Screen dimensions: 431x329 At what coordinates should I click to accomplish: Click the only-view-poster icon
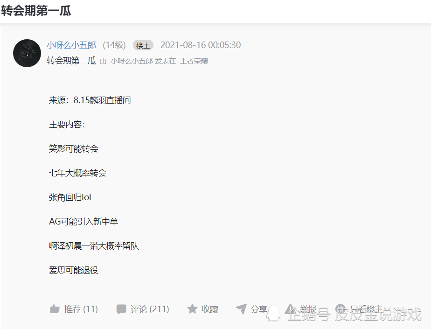coord(341,309)
